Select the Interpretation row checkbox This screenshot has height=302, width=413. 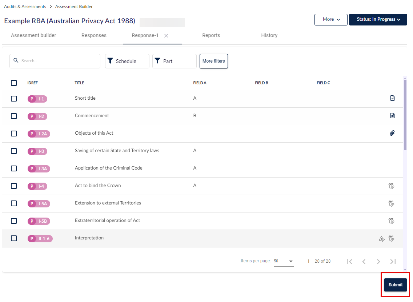coord(14,238)
